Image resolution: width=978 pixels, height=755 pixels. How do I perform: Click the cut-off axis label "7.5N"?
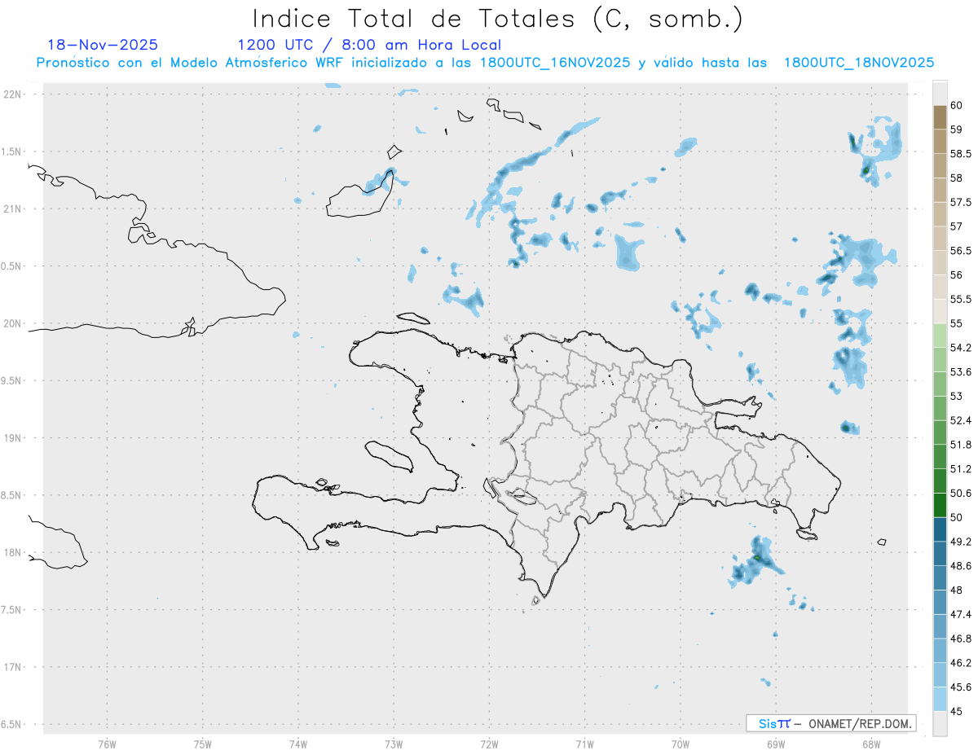[x=12, y=610]
